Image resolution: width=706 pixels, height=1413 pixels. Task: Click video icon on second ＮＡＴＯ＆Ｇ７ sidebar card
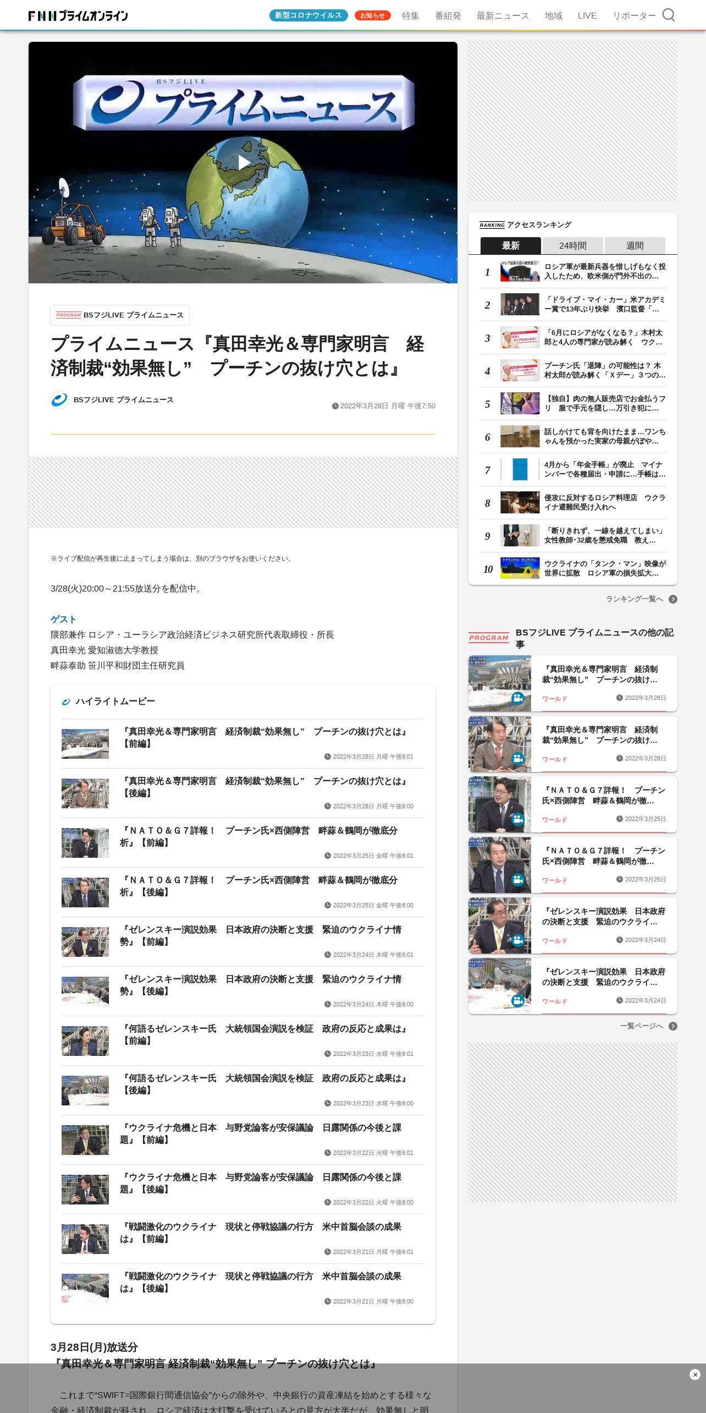click(518, 879)
